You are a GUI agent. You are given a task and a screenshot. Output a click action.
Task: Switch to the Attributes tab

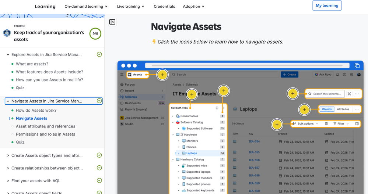(x=343, y=109)
